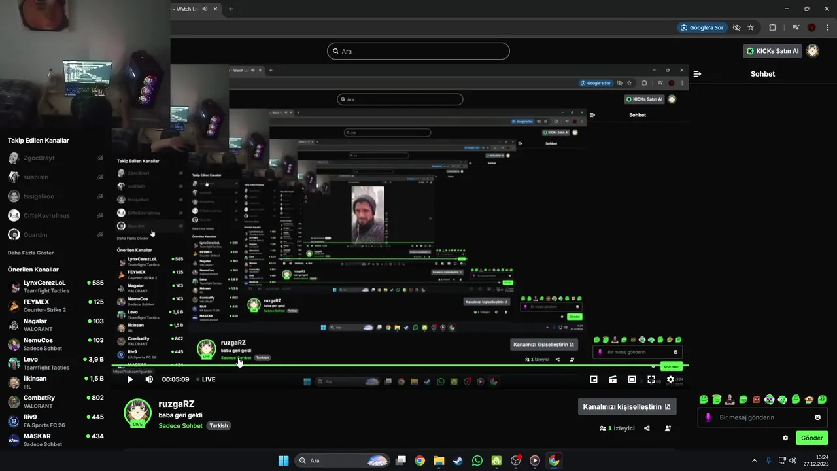Open Chrome extensions puzzle icon
This screenshot has width=837, height=471.
[x=773, y=27]
